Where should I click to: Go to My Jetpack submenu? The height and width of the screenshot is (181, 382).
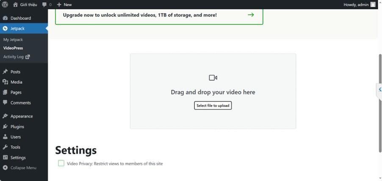pyautogui.click(x=13, y=39)
